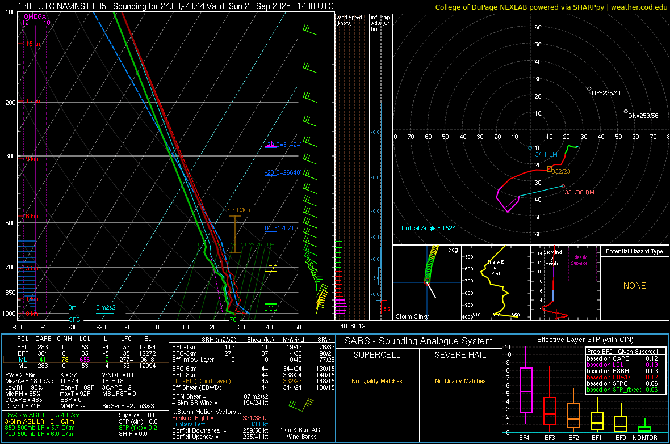This screenshot has width=670, height=444.
Task: Select the highlighted ML parcel row
Action: click(x=86, y=360)
